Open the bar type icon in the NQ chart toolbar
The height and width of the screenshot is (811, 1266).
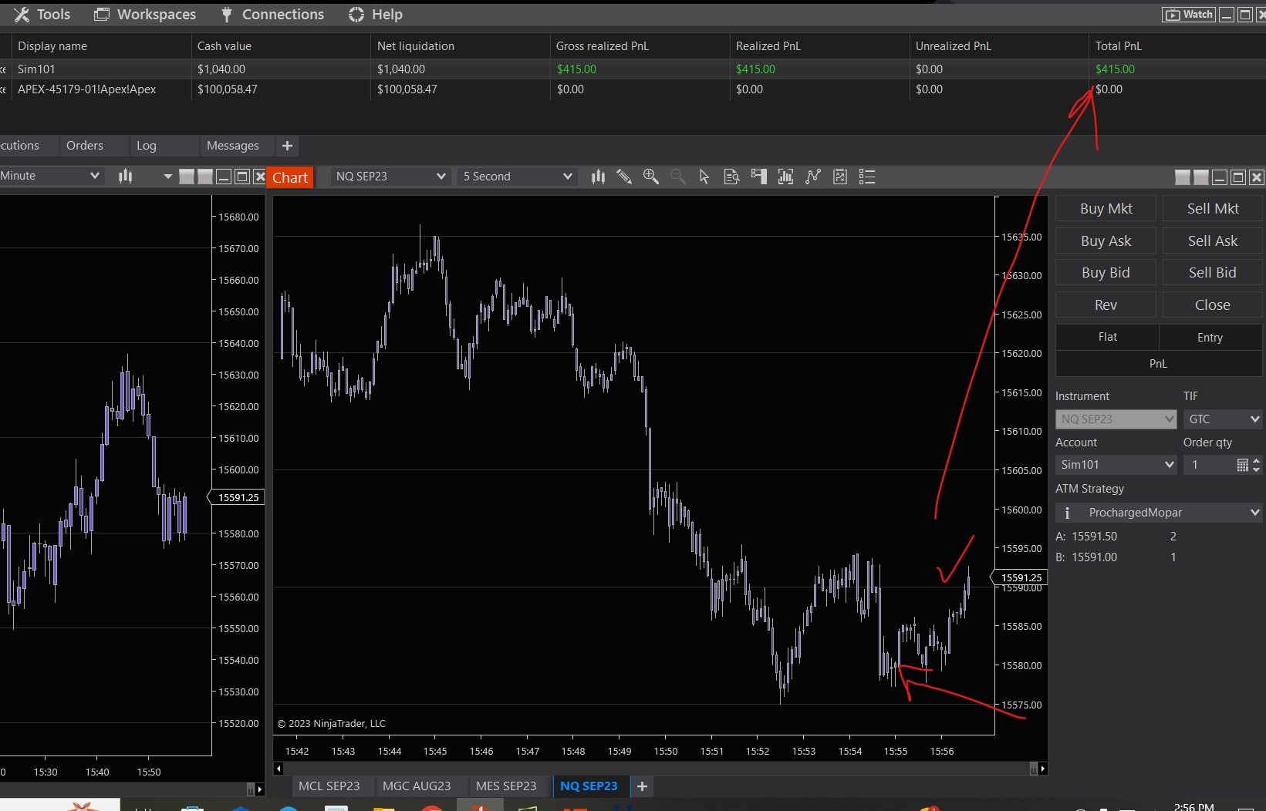[598, 177]
